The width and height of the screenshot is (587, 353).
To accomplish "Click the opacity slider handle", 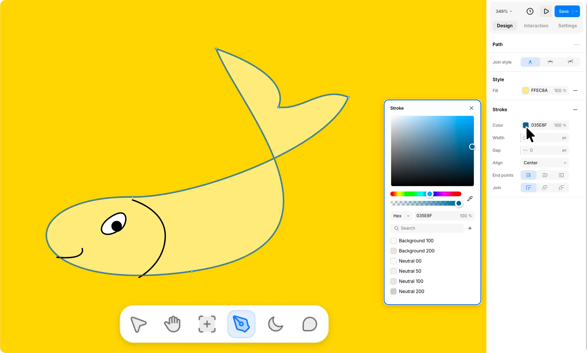I will 459,203.
